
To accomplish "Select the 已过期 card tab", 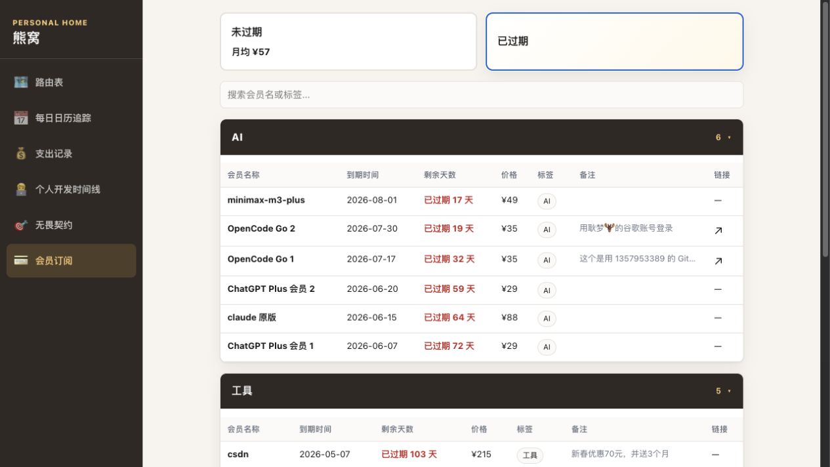I will pyautogui.click(x=614, y=41).
